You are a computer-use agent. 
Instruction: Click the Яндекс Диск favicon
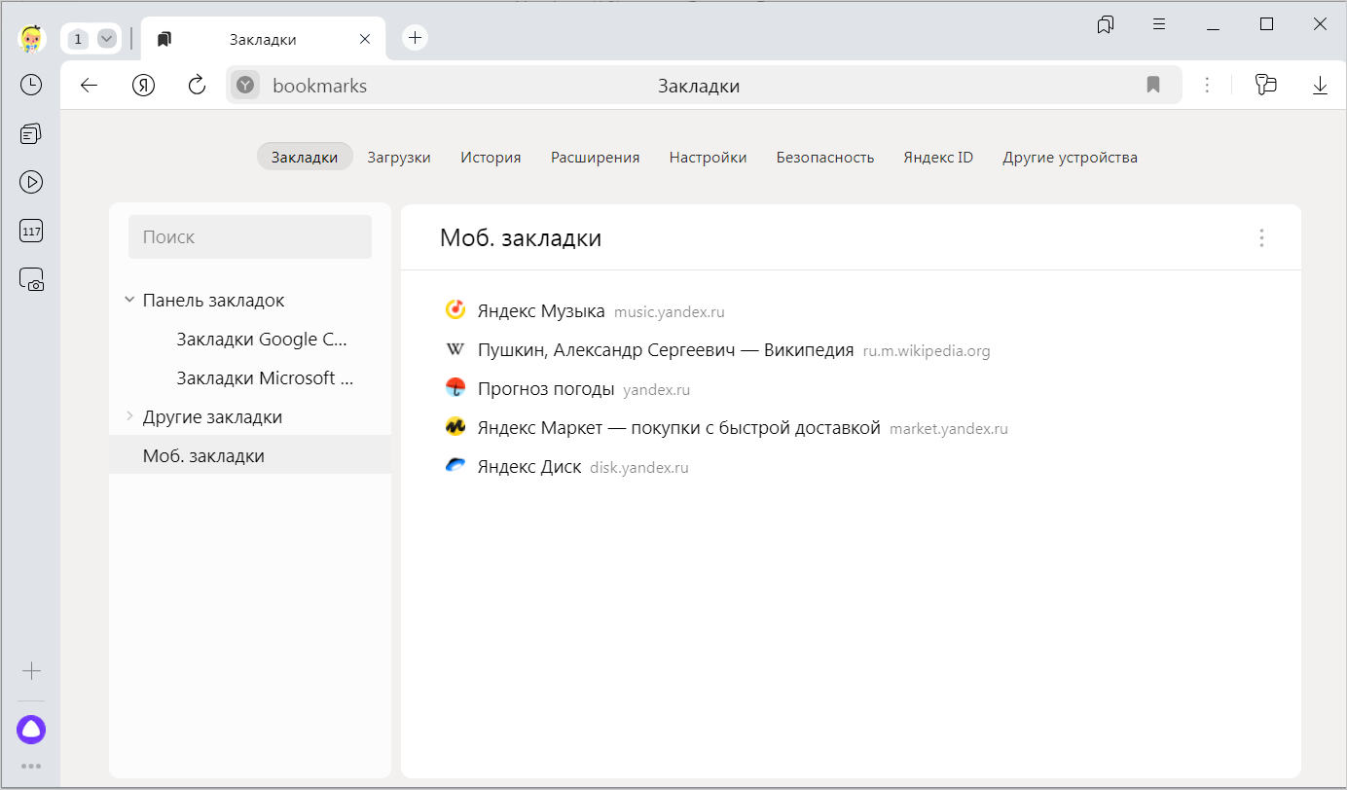455,466
